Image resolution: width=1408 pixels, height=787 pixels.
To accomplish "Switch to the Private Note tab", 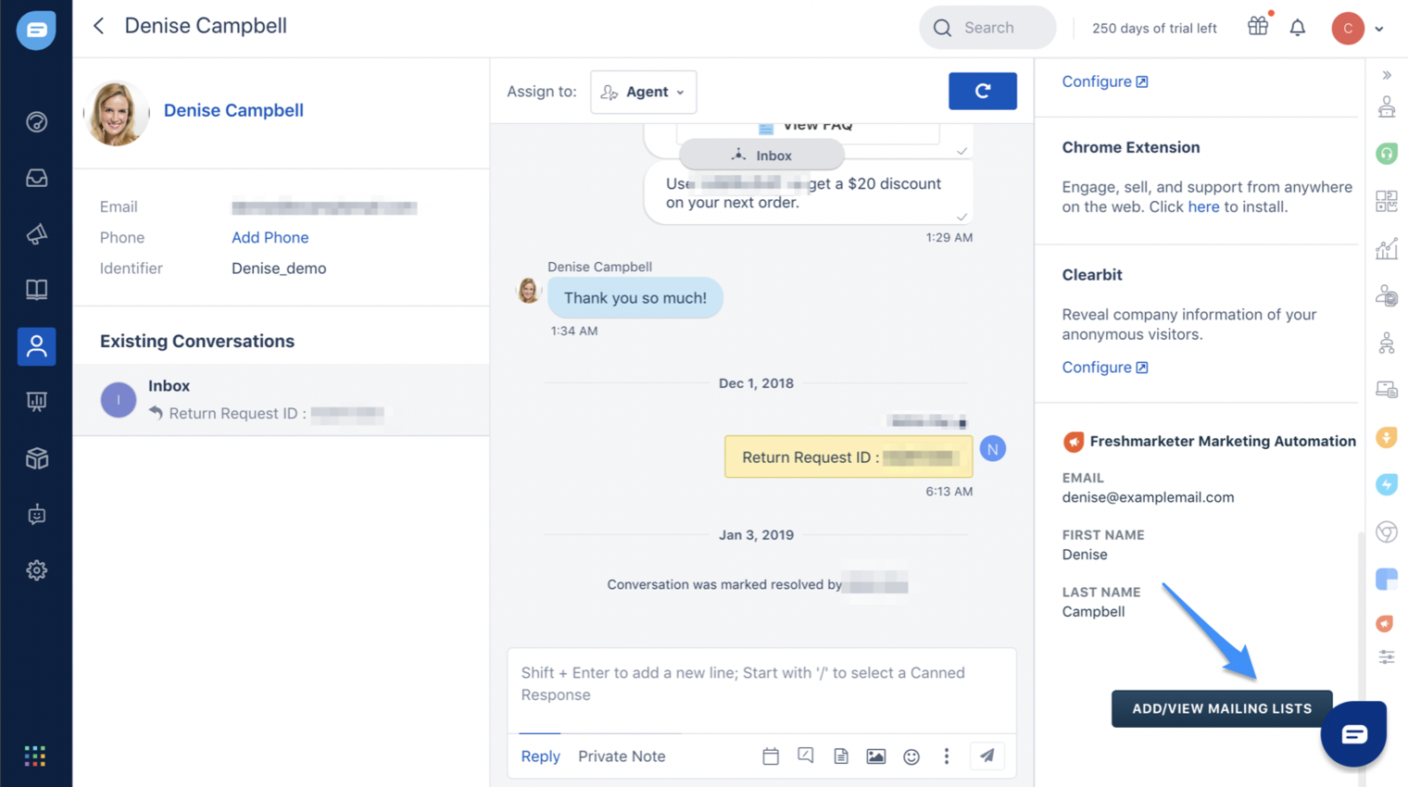I will [622, 756].
